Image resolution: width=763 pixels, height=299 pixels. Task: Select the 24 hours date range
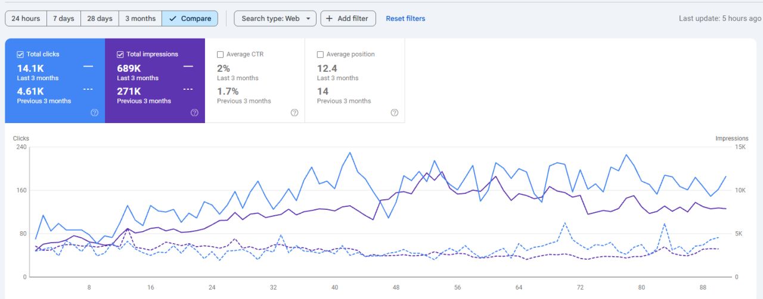click(x=26, y=18)
